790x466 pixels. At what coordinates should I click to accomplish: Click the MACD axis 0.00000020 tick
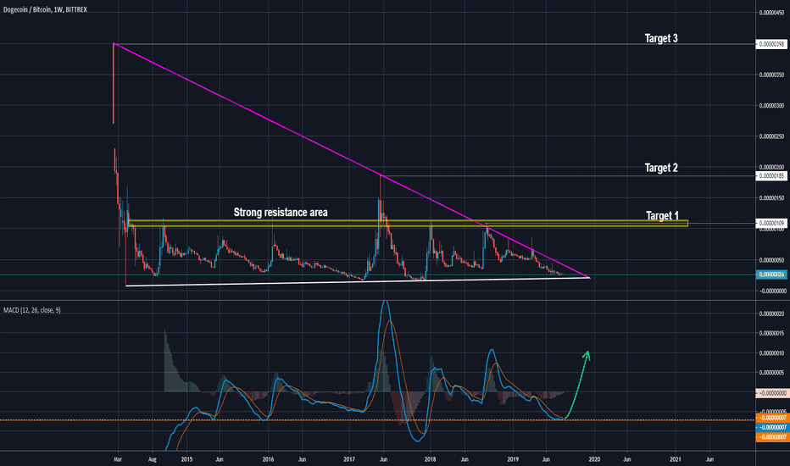click(772, 313)
